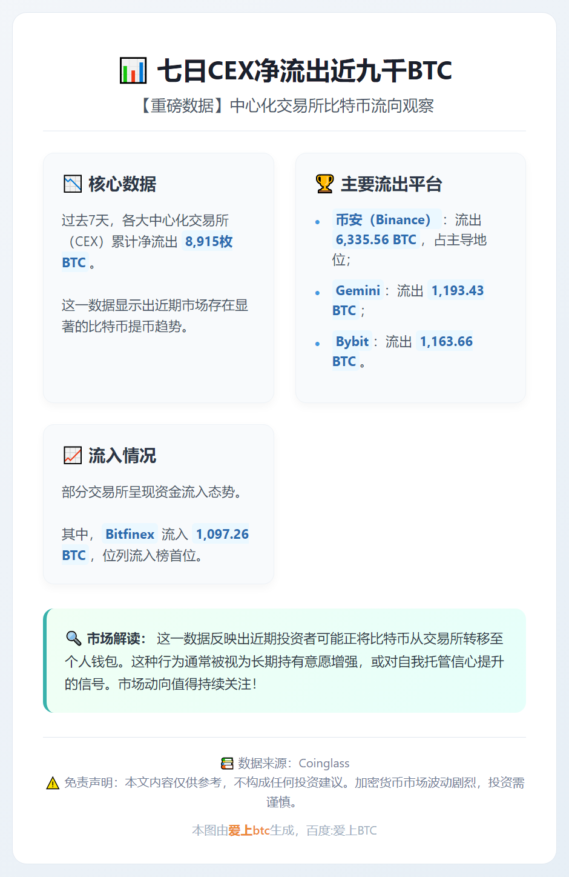Click the 百度:爱上BTC footer text

[x=341, y=830]
